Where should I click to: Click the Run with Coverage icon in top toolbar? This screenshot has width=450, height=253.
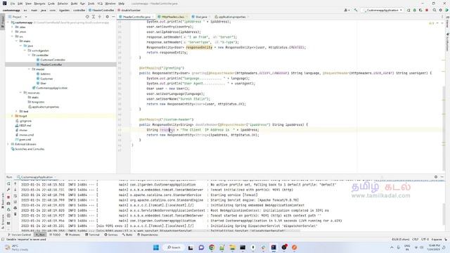pyautogui.click(x=420, y=10)
